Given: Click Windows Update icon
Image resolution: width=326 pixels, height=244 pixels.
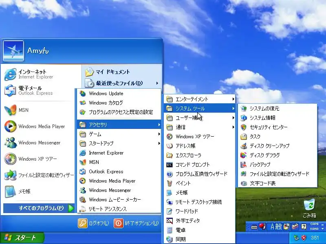Looking at the screenshot, I should [x=83, y=94].
